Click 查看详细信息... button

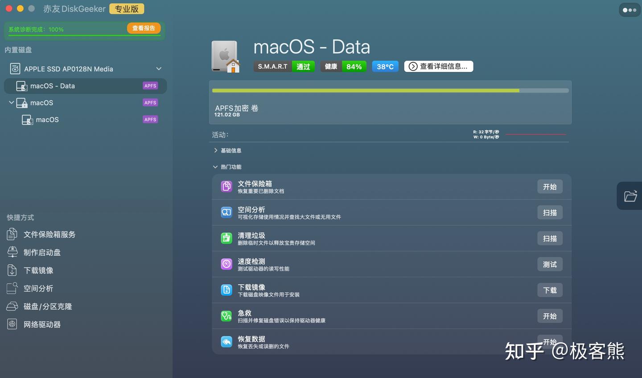439,66
